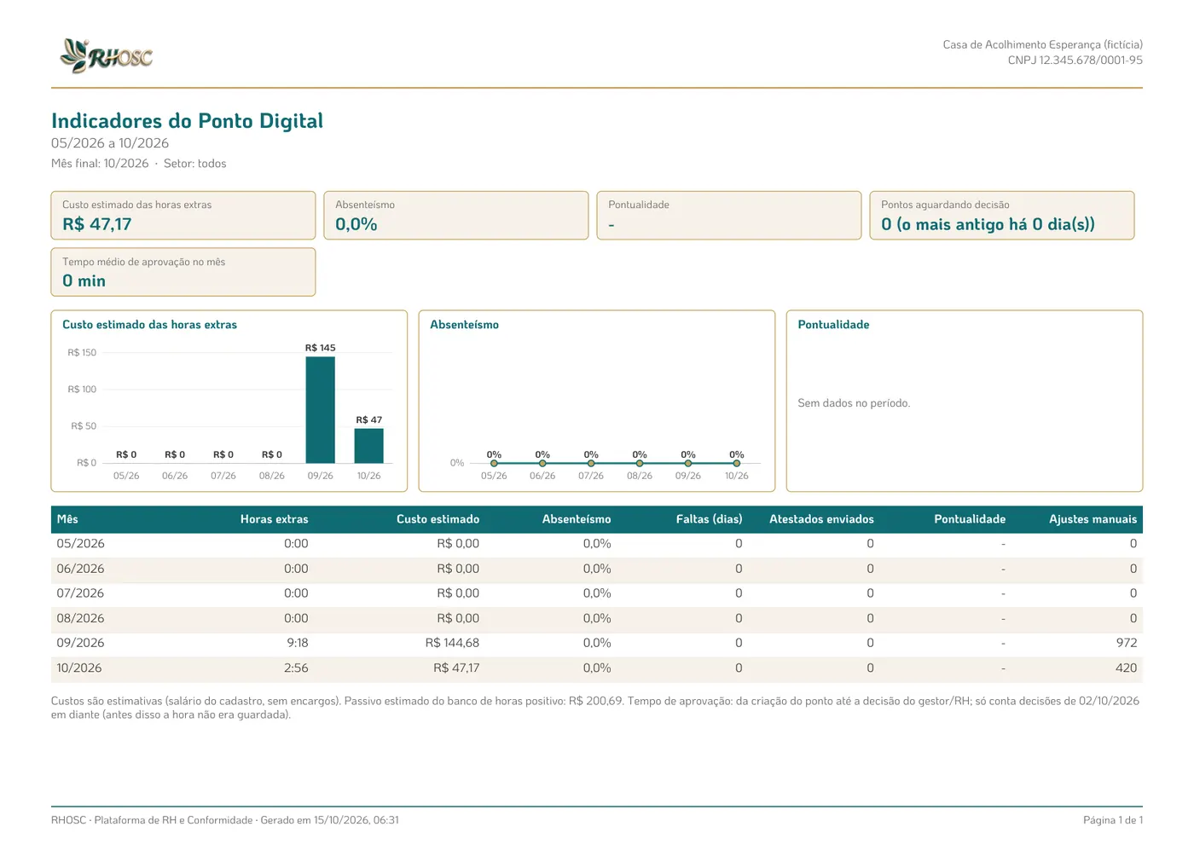Click "Sem dados no período." in Pontualidade panel
The image size is (1194, 844).
(854, 403)
